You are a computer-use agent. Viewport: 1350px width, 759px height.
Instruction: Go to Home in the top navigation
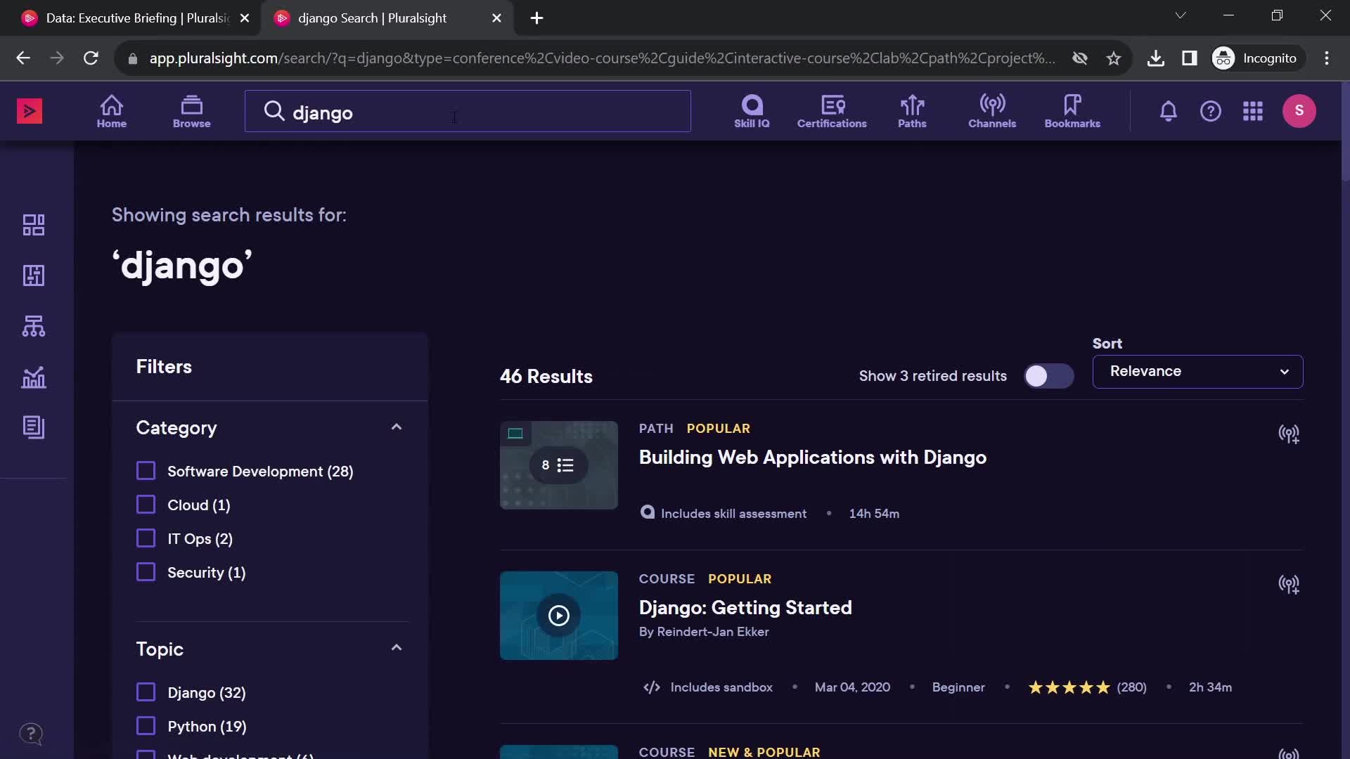112,111
